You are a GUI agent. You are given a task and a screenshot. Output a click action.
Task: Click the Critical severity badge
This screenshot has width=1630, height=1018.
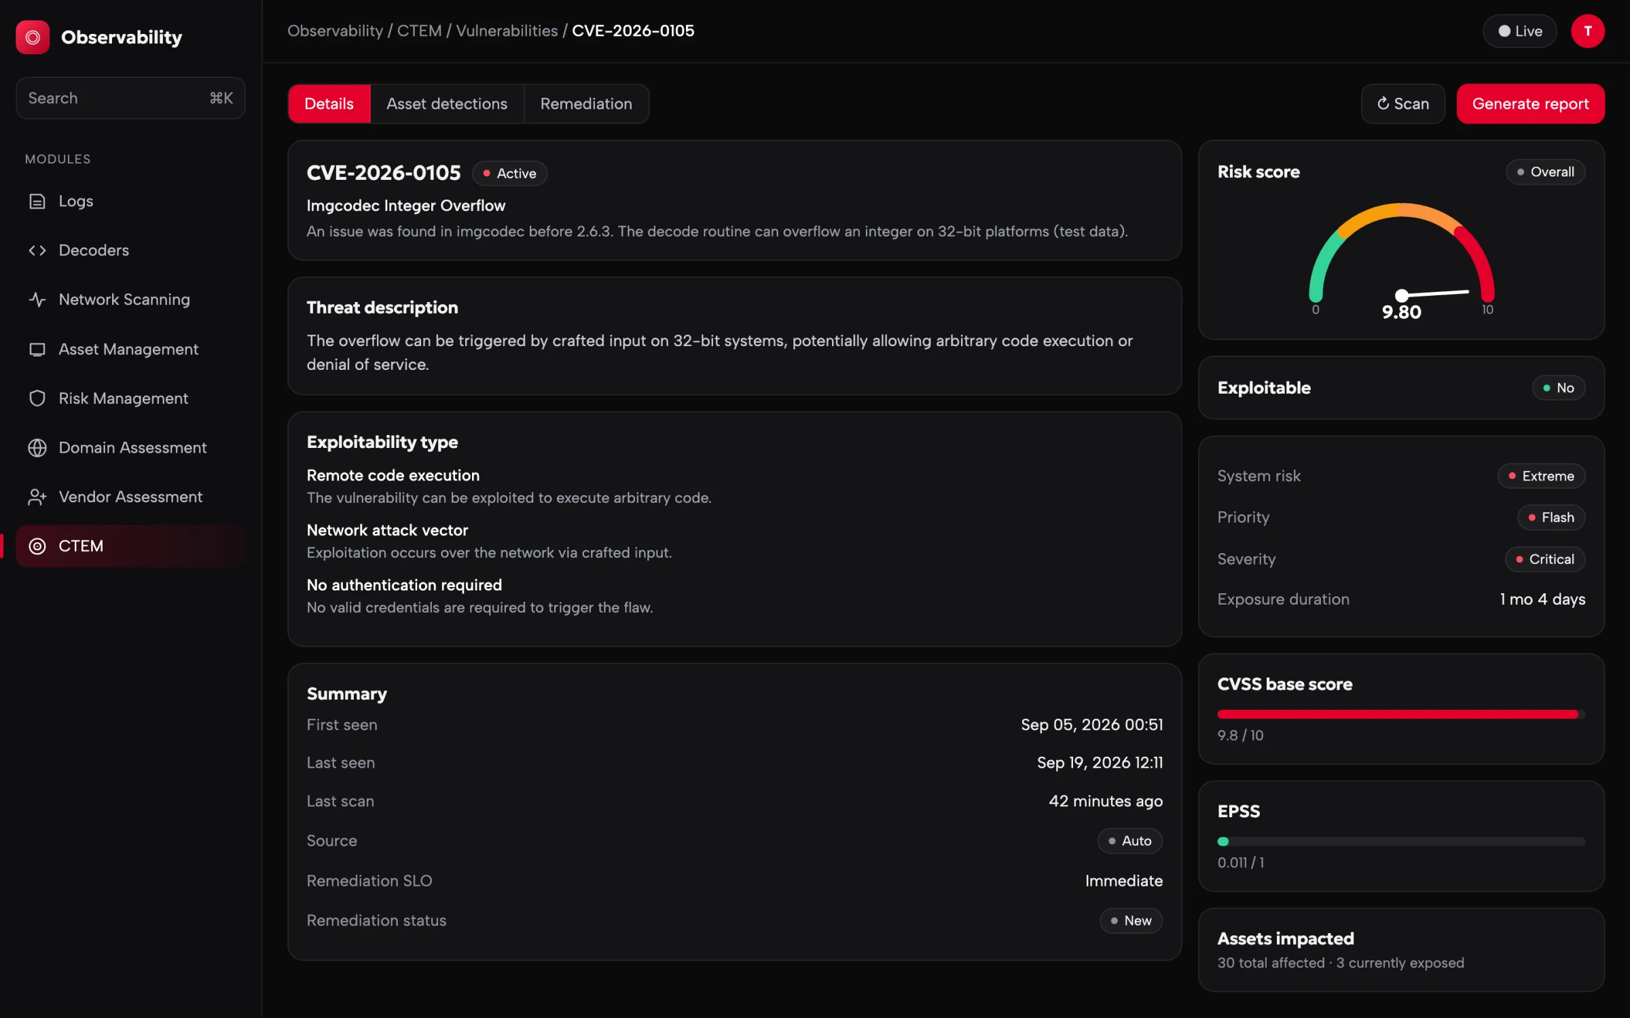point(1544,559)
